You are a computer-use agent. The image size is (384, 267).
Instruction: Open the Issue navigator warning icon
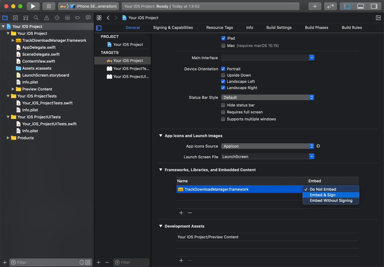(47, 18)
